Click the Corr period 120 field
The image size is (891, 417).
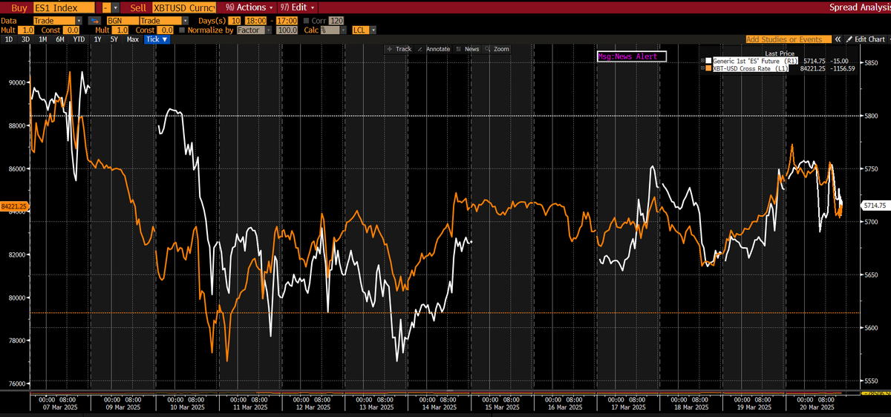pyautogui.click(x=336, y=21)
